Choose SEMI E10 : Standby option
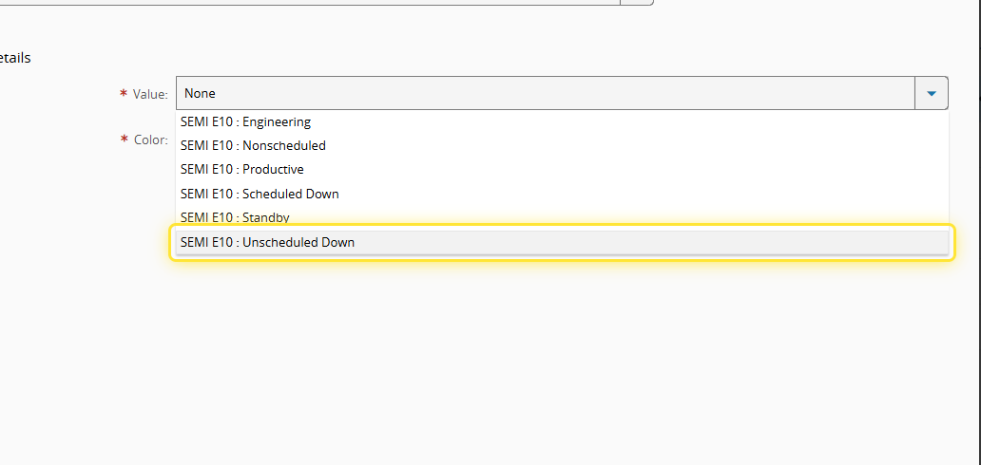 pos(235,217)
